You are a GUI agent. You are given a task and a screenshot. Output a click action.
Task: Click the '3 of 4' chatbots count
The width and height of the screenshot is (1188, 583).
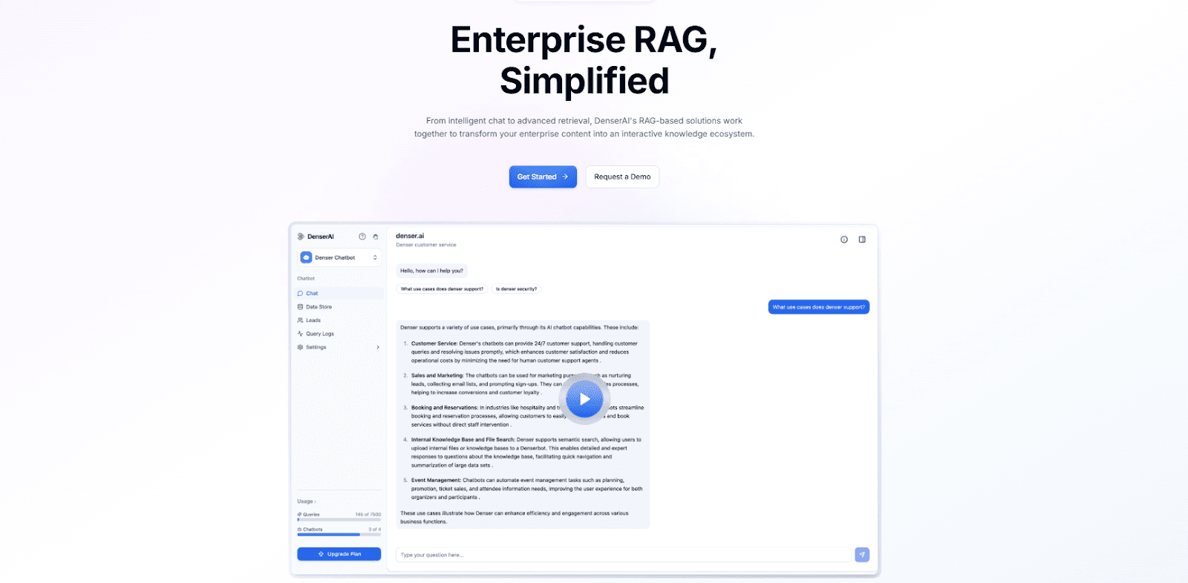374,530
